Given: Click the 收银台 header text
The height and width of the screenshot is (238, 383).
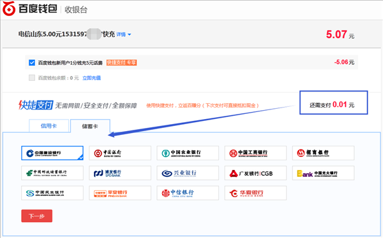Looking at the screenshot, I should coord(76,10).
